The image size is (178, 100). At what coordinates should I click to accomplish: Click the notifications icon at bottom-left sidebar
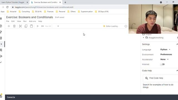[1, 96]
